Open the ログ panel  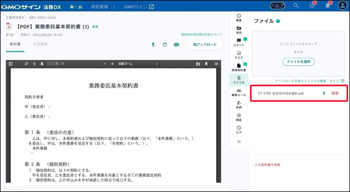tap(239, 130)
